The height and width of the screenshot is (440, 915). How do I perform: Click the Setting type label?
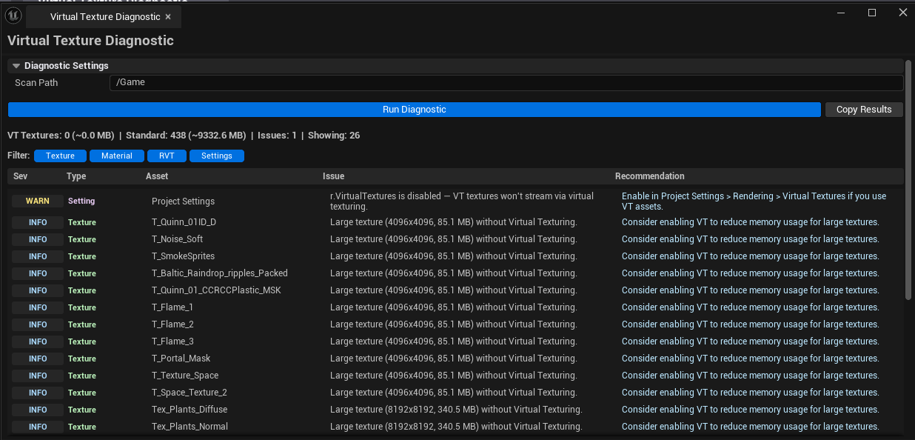click(x=81, y=201)
